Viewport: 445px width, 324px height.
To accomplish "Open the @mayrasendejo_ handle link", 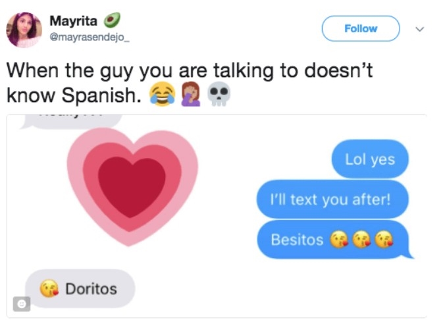I will [x=90, y=37].
